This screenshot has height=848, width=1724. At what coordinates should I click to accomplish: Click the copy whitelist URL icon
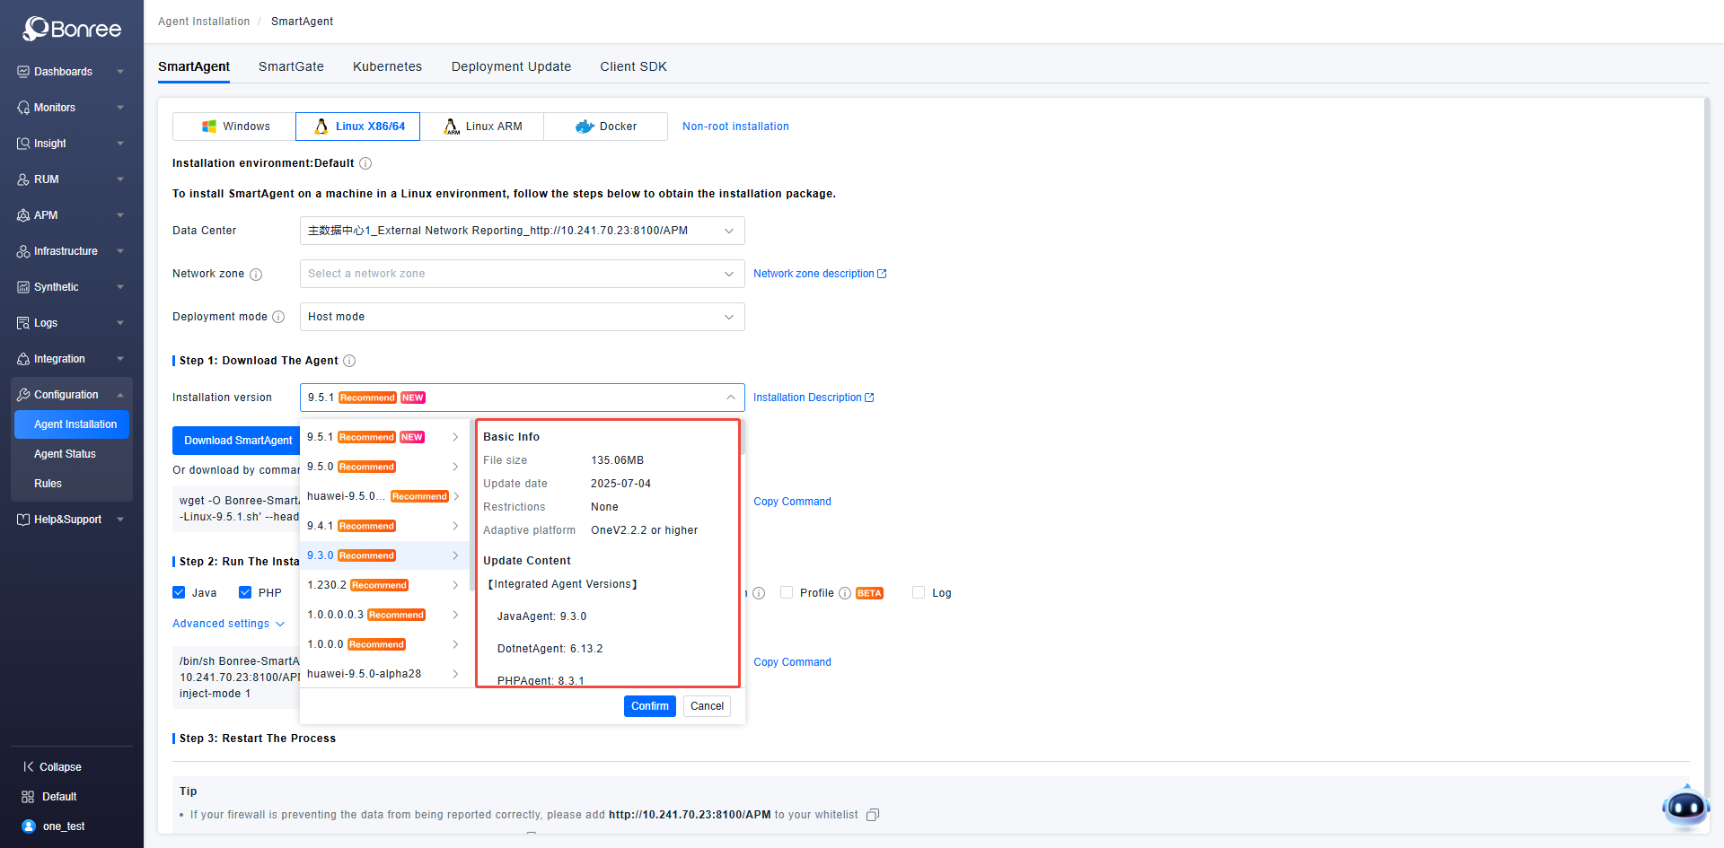click(872, 815)
